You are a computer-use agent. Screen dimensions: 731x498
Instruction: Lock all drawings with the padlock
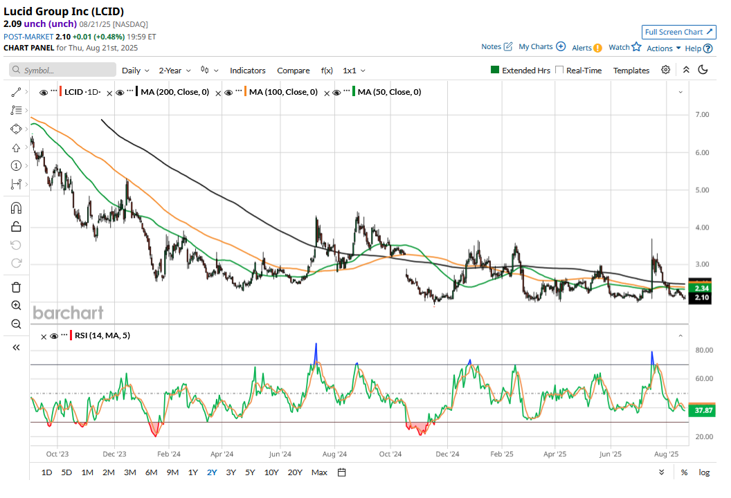click(16, 227)
